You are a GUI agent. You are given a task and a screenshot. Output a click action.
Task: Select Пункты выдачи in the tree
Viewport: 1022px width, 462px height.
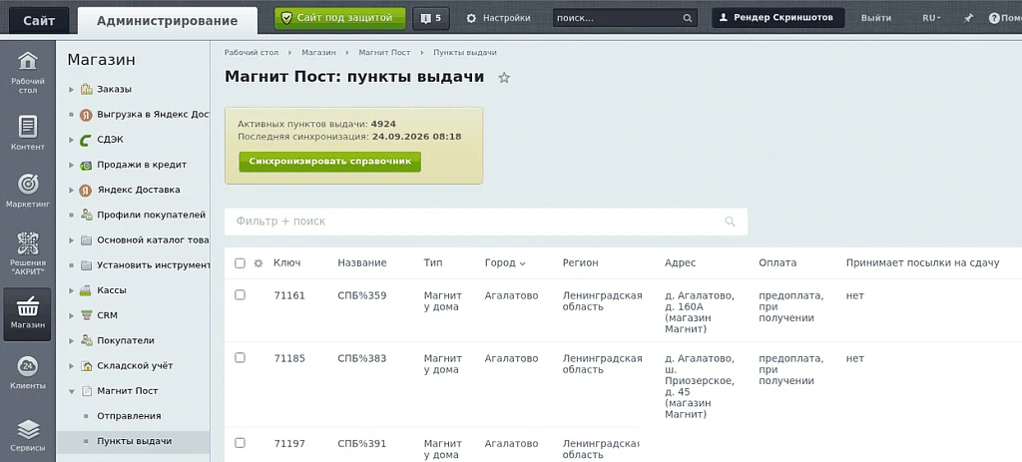[135, 441]
